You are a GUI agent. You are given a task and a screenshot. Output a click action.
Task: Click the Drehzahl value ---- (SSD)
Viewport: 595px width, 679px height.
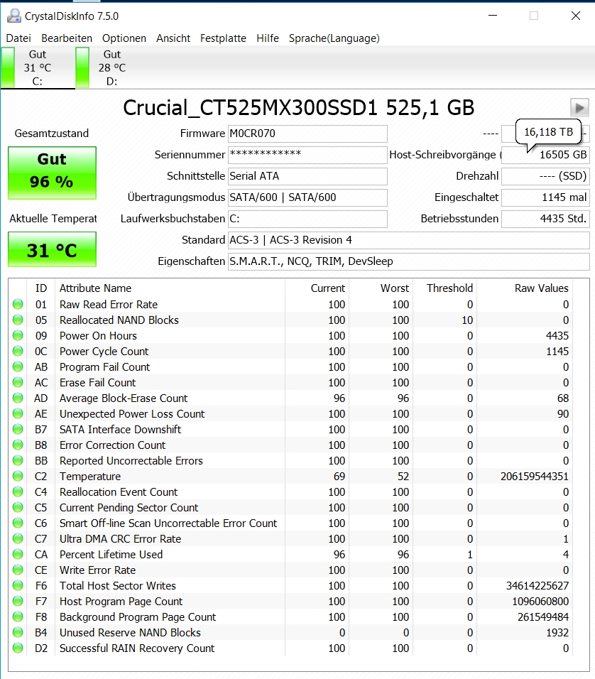click(545, 176)
